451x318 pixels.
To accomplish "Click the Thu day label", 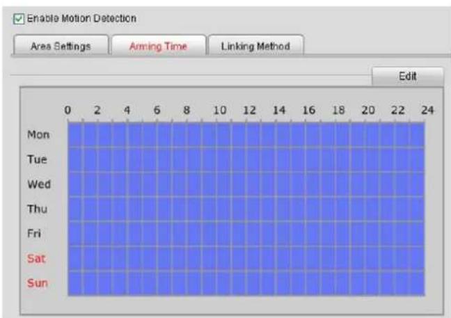I will (37, 209).
